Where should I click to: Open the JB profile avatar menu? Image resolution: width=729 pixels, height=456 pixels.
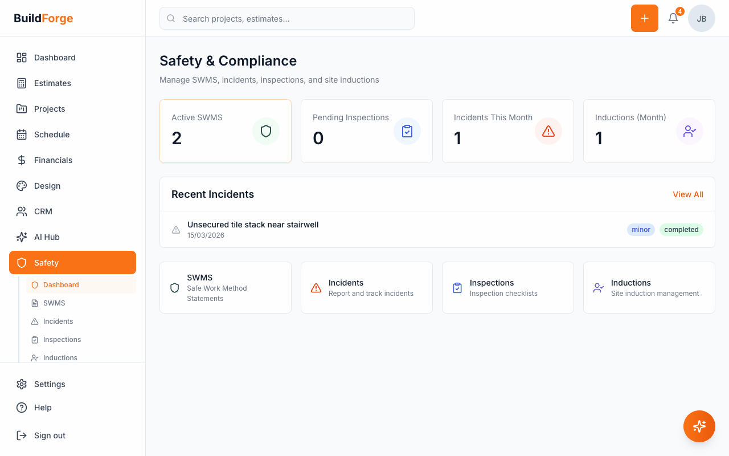(702, 18)
